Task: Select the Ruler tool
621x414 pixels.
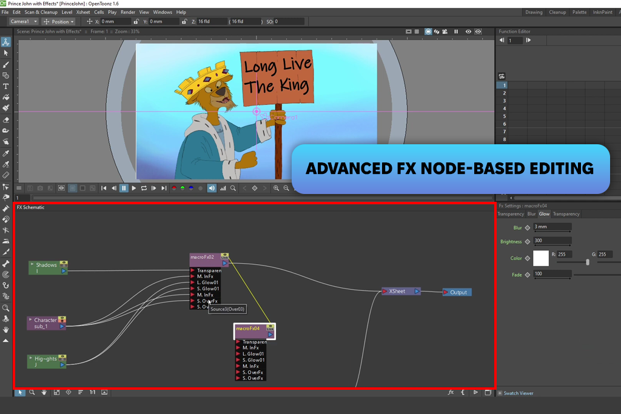Action: (6, 175)
